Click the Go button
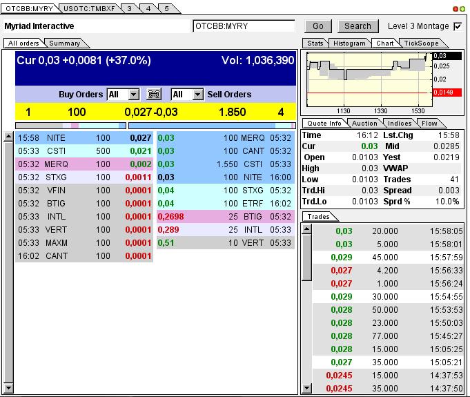470x397 pixels. point(318,26)
